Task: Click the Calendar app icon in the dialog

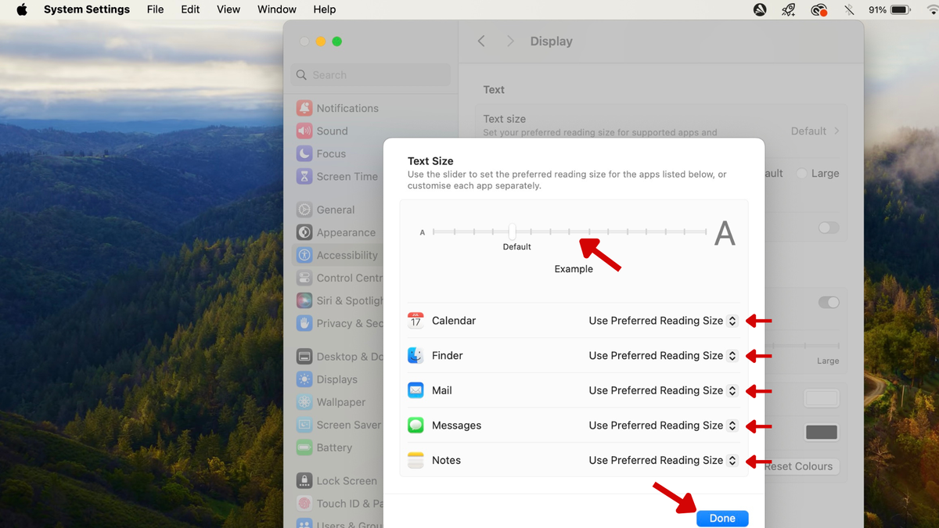Action: pos(416,320)
